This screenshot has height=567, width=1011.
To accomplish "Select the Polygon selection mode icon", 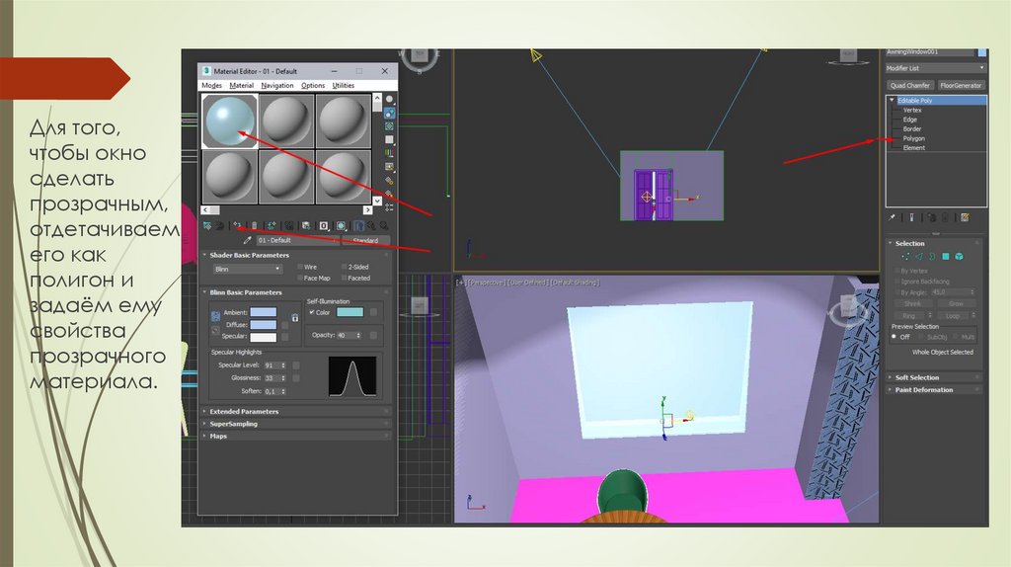I will [x=945, y=256].
